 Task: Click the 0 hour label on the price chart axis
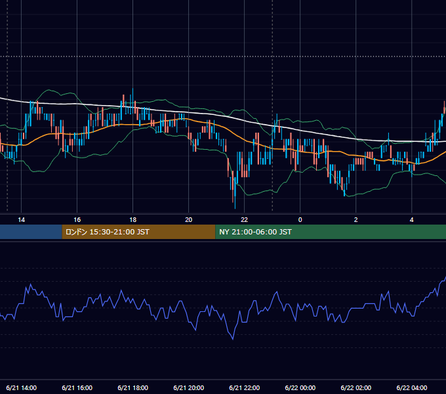(300, 220)
